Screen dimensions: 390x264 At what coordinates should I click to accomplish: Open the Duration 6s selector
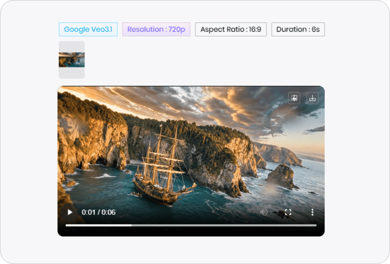[298, 29]
